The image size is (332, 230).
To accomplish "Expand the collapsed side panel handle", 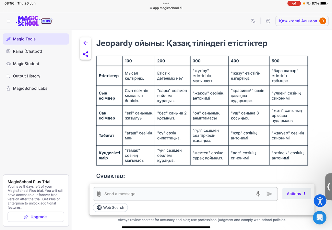I will pos(329,187).
